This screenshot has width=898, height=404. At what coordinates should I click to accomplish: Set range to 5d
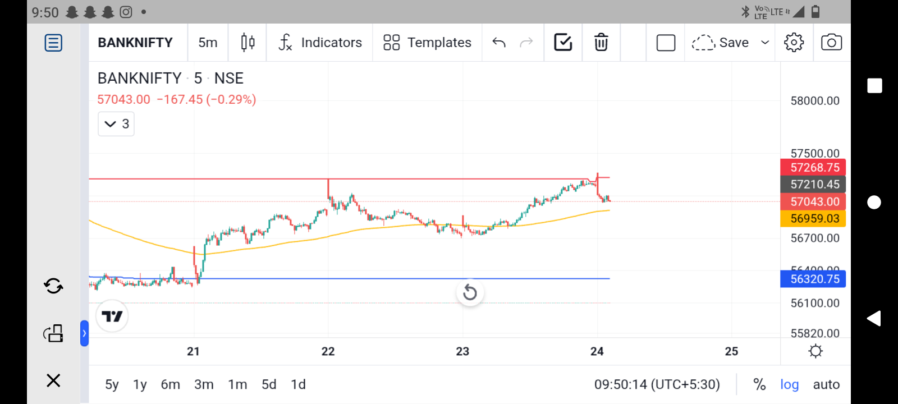click(x=269, y=384)
